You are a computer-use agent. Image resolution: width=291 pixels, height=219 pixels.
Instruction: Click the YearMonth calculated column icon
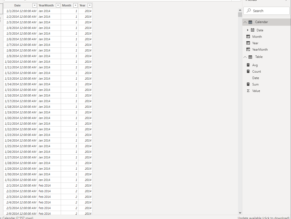[x=248, y=49]
